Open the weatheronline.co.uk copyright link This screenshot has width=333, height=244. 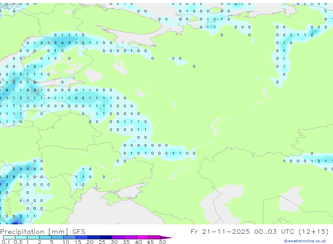point(305,241)
